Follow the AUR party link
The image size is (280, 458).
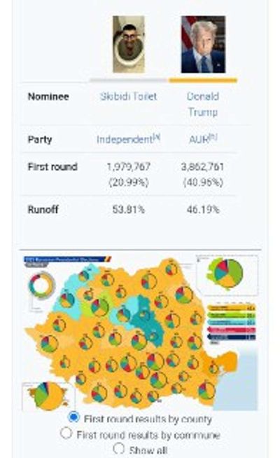click(203, 140)
